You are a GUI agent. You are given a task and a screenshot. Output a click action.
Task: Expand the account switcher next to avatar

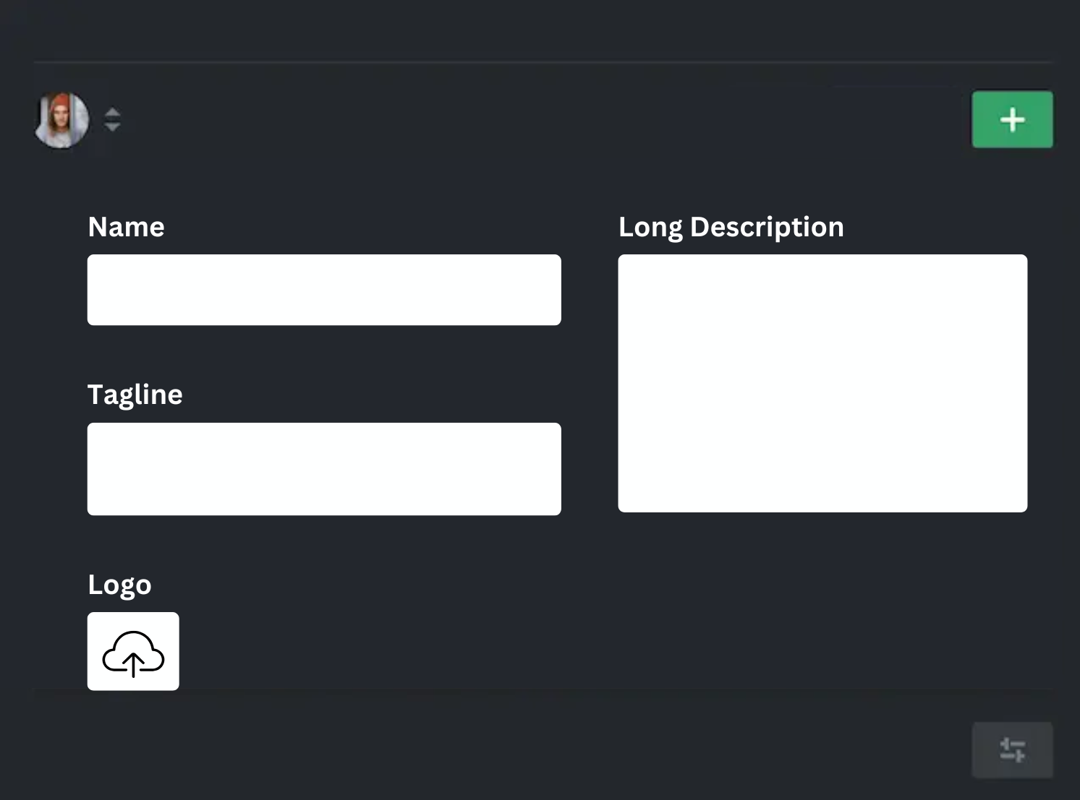click(112, 119)
